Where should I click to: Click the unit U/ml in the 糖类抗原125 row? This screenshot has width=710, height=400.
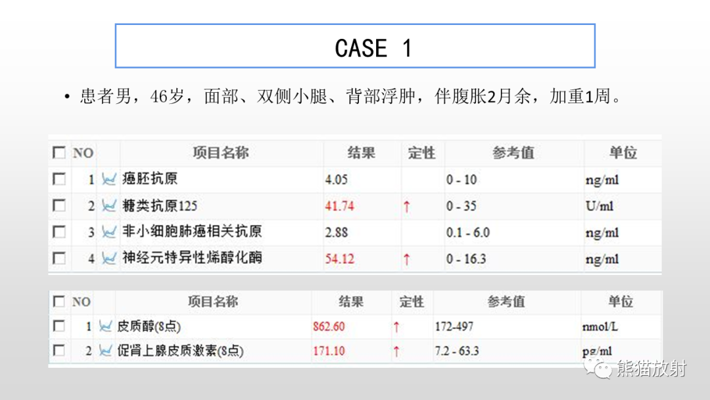(600, 206)
